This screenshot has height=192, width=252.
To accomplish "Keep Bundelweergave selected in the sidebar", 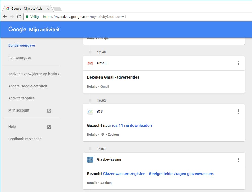I will [22, 45].
